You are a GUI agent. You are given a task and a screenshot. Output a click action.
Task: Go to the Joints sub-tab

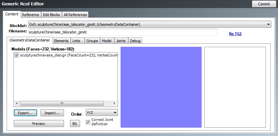[x=121, y=41]
